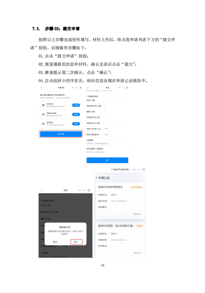Open more-options dots on 申请列表 screen

[x=73, y=88]
